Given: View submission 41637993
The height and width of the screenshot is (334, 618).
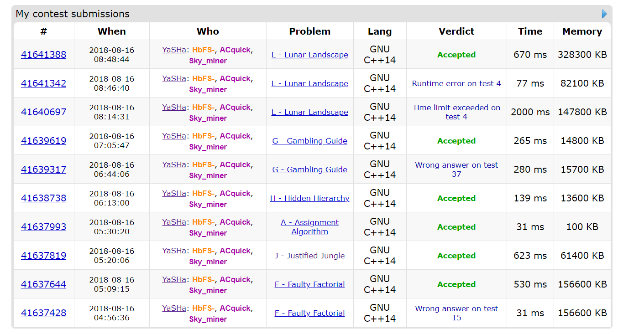Looking at the screenshot, I should [x=43, y=227].
